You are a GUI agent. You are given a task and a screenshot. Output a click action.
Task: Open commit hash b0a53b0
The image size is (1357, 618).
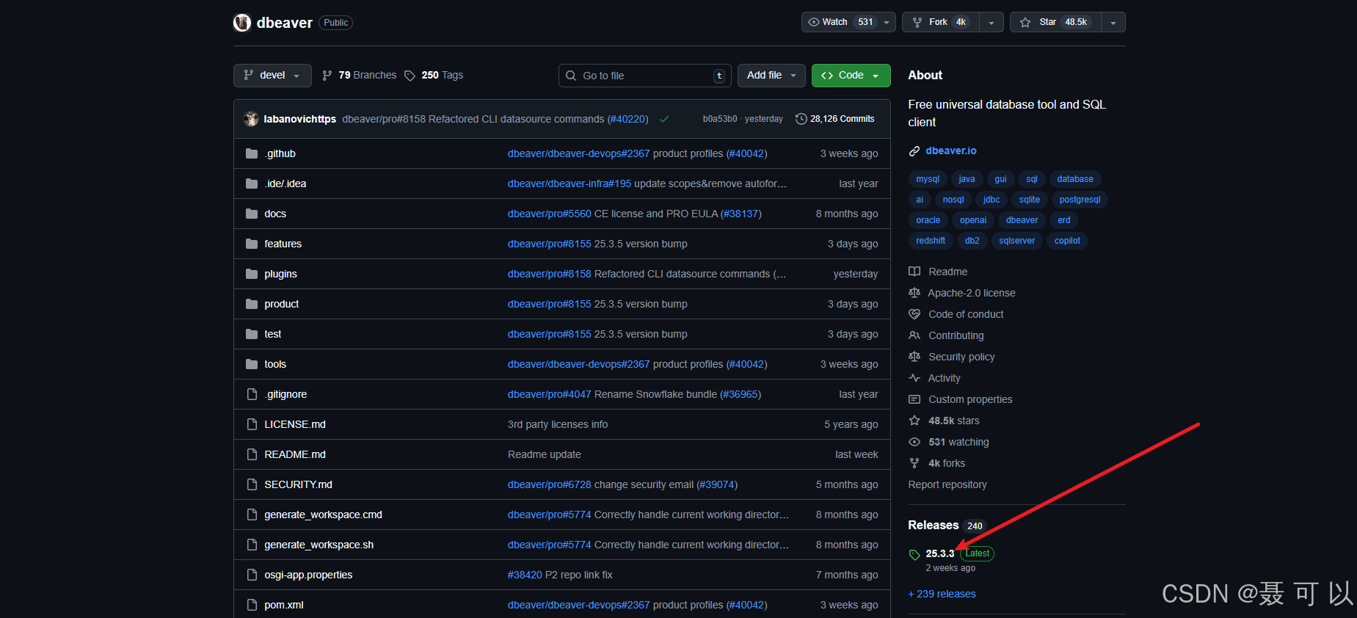[720, 119]
